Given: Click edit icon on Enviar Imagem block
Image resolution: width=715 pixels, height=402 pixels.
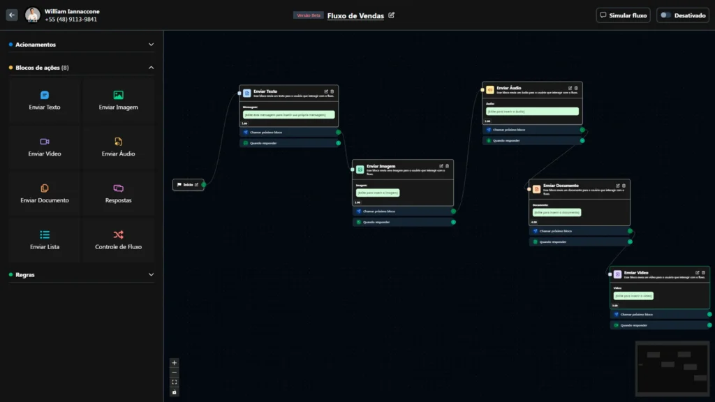Looking at the screenshot, I should point(442,165).
